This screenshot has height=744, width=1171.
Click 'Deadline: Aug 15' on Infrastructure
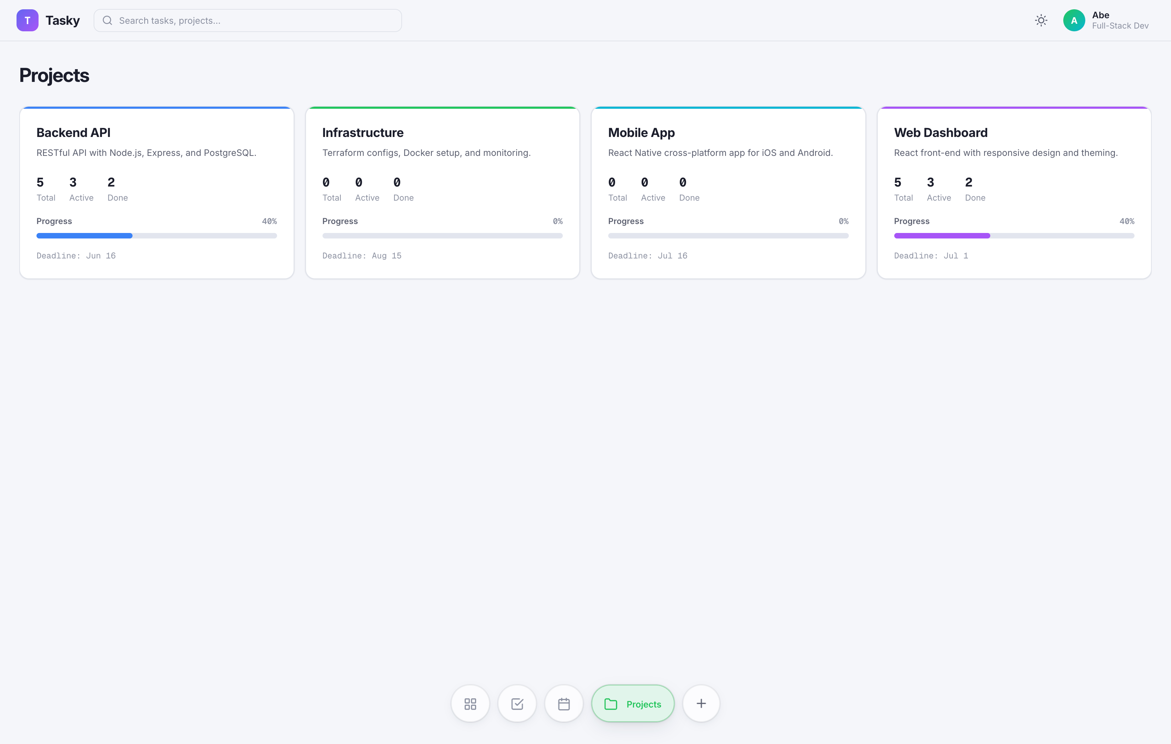point(362,256)
